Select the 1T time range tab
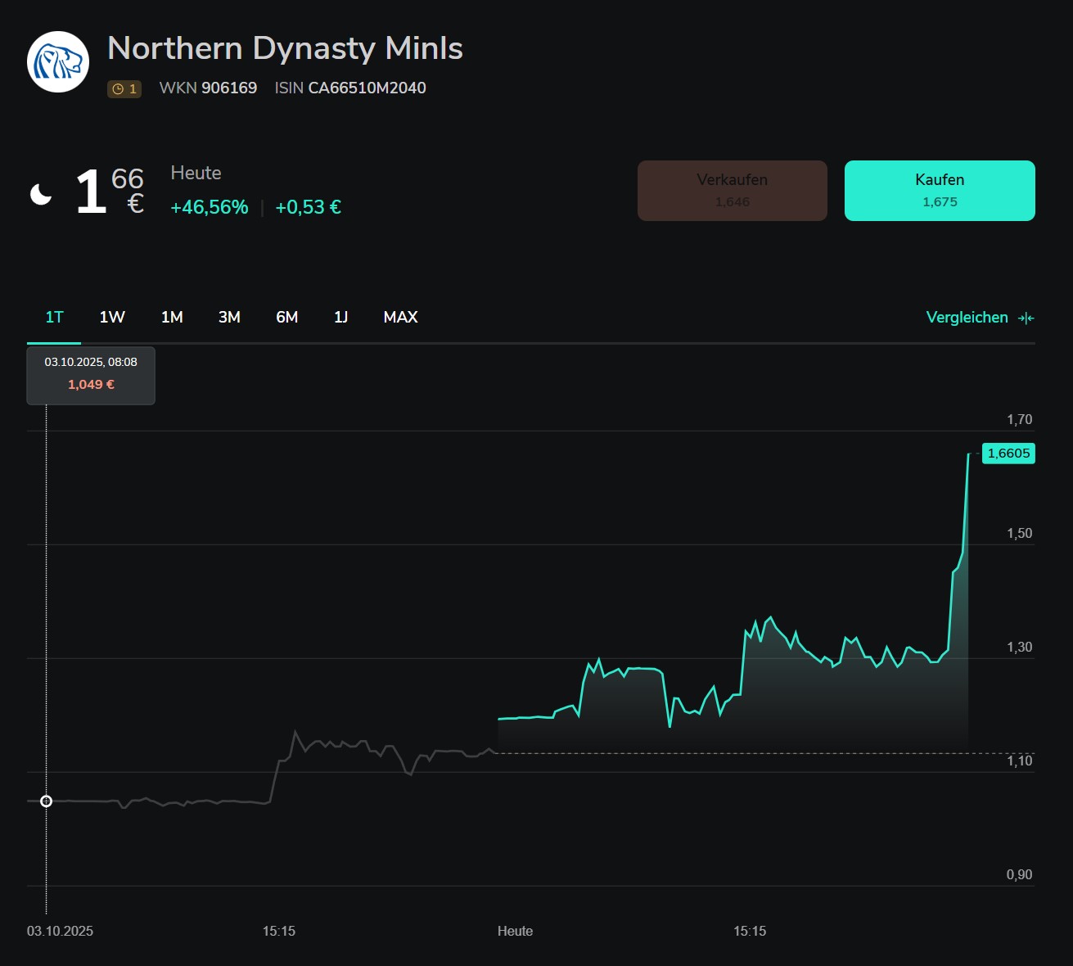Screen dimensions: 1073x966 tap(54, 318)
